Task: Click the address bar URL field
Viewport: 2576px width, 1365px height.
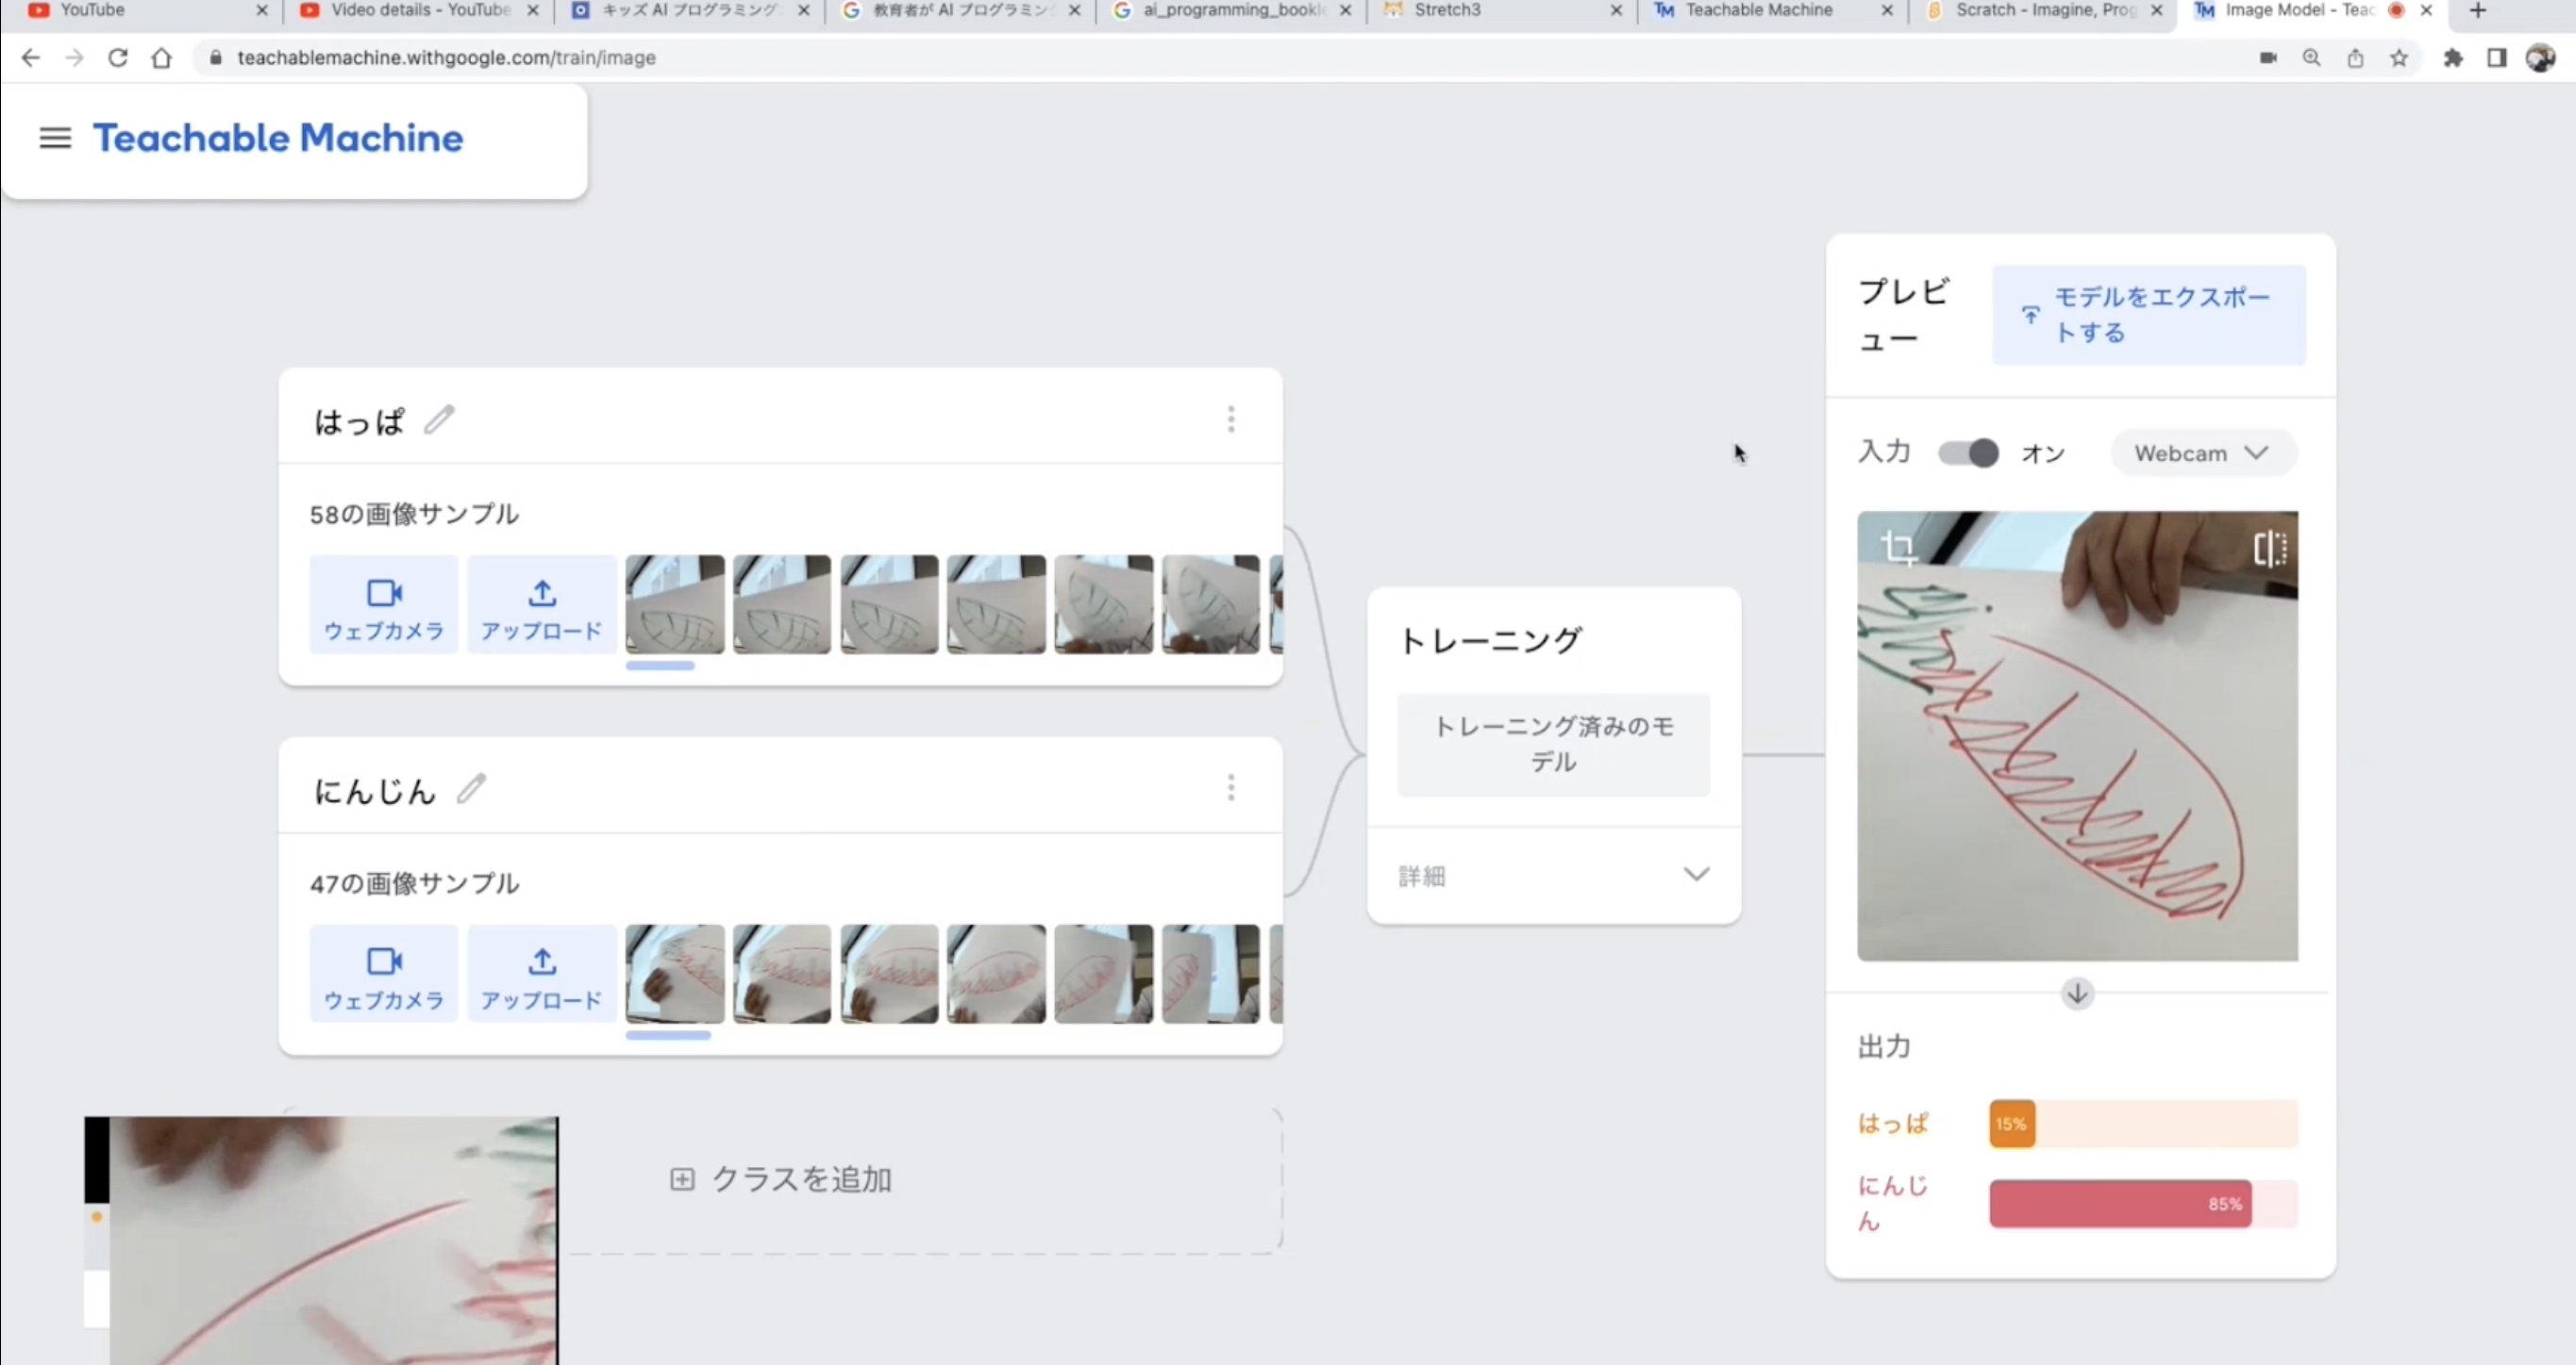Action: (1220, 58)
